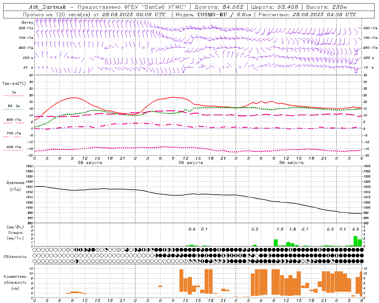The height and width of the screenshot is (303, 379).
Task: Click the "29 августа" date label
Action: click(191, 163)
